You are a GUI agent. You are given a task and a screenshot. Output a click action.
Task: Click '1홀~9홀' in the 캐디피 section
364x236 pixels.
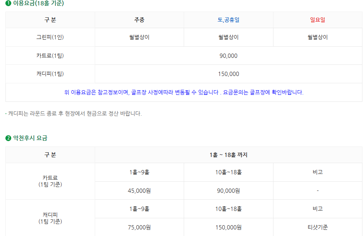139,209
